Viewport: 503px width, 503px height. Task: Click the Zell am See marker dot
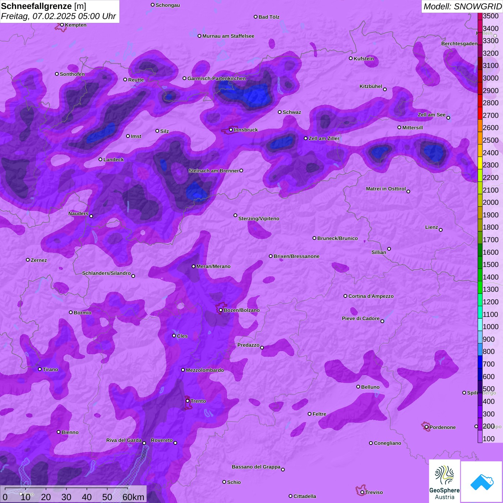(448, 117)
